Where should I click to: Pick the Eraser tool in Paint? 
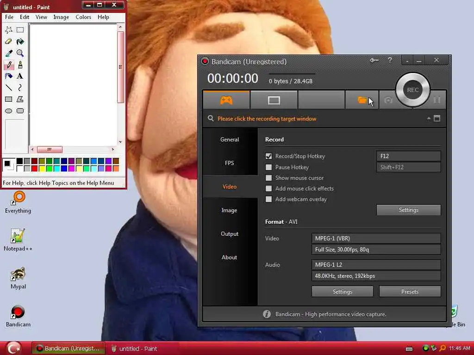(x=9, y=41)
